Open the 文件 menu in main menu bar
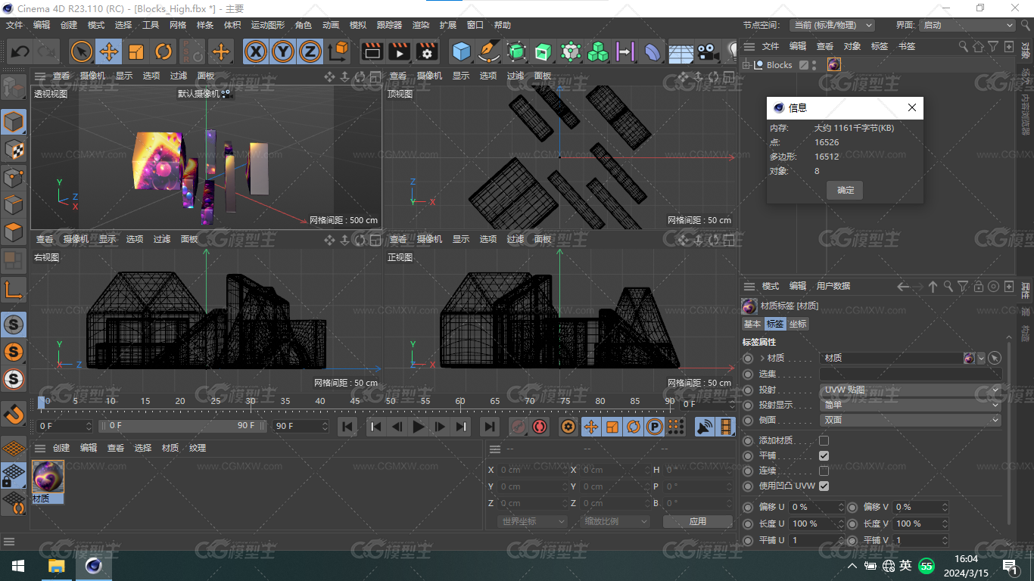Viewport: 1034px width, 581px height. tap(14, 25)
